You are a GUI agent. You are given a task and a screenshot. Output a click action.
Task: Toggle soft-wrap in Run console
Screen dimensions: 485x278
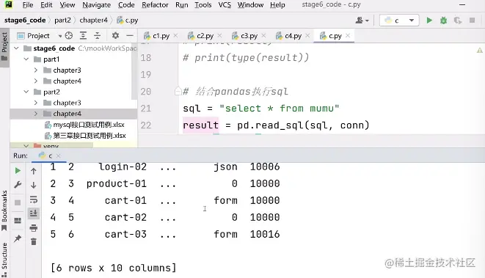coord(34,199)
